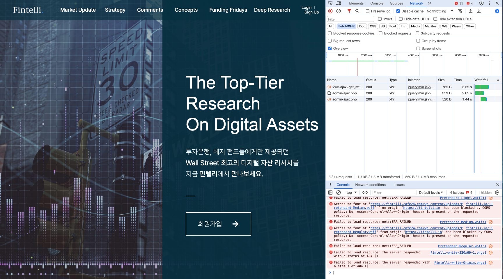Enable Blocked response cookies checkbox

coord(330,33)
